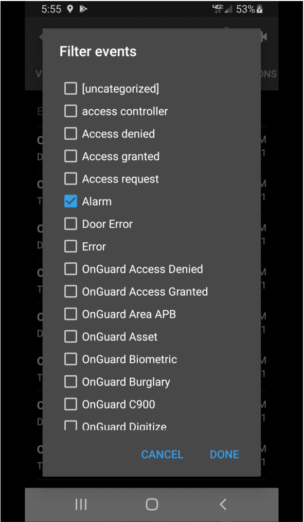Image resolution: width=304 pixels, height=522 pixels.
Task: Tap the location pin status icon
Action: [x=69, y=9]
